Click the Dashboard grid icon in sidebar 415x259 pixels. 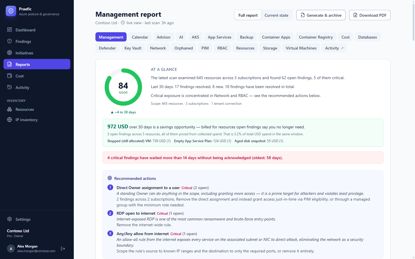click(10, 30)
